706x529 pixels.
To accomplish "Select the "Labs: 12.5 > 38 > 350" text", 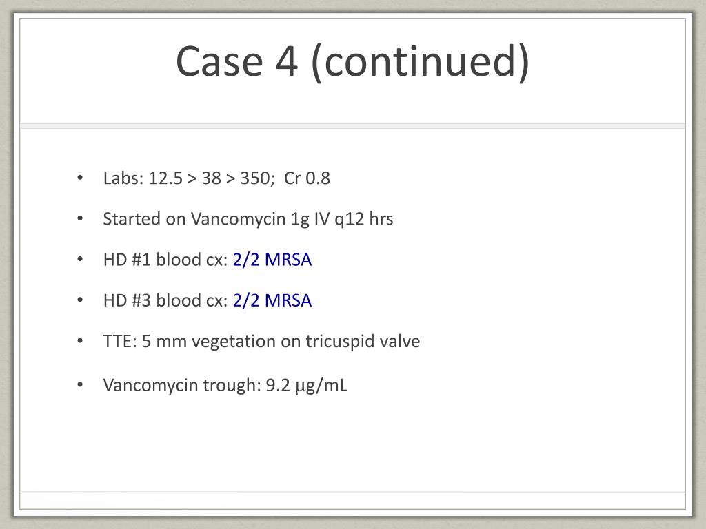I will pyautogui.click(x=189, y=178).
